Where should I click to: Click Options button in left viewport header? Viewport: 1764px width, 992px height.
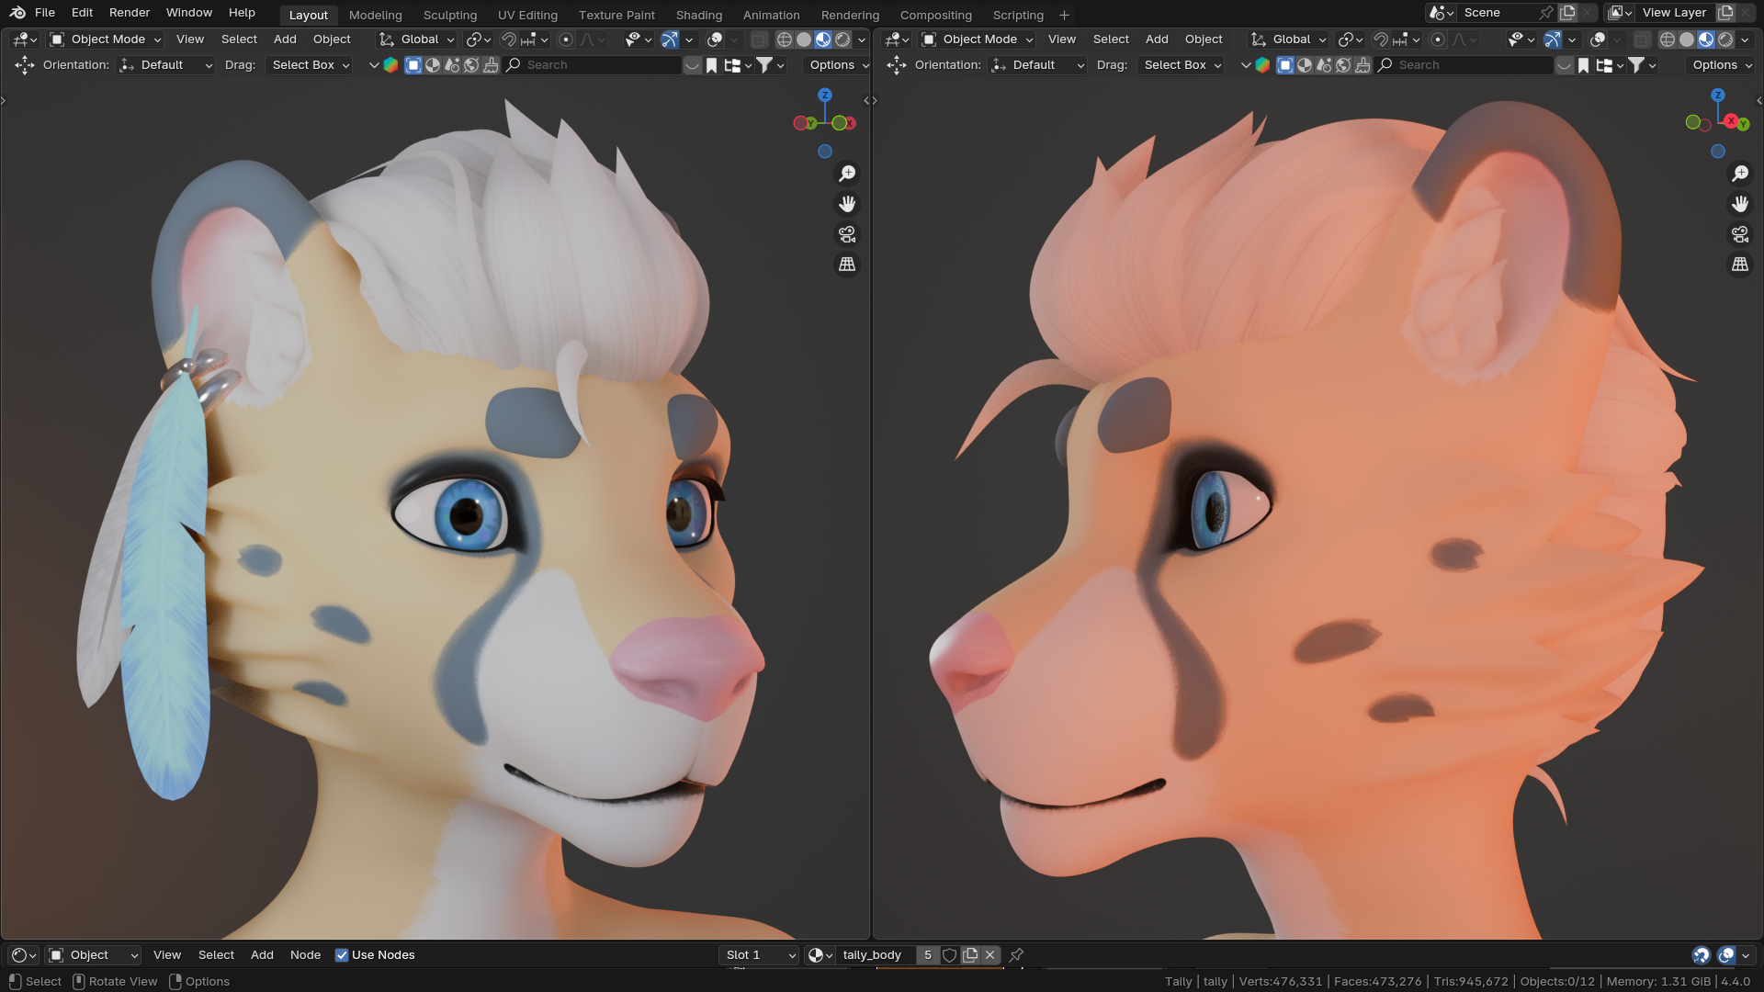coord(835,65)
